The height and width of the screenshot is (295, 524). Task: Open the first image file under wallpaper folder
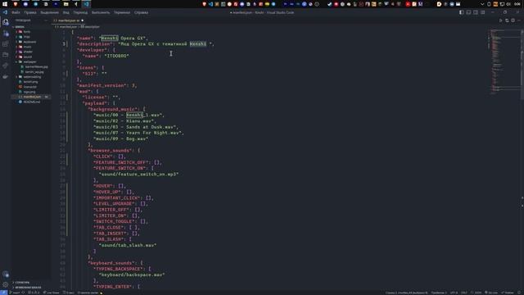36,67
